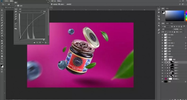This screenshot has height=100, width=187.
Task: Select the Brush tool
Action: pos(2,28)
